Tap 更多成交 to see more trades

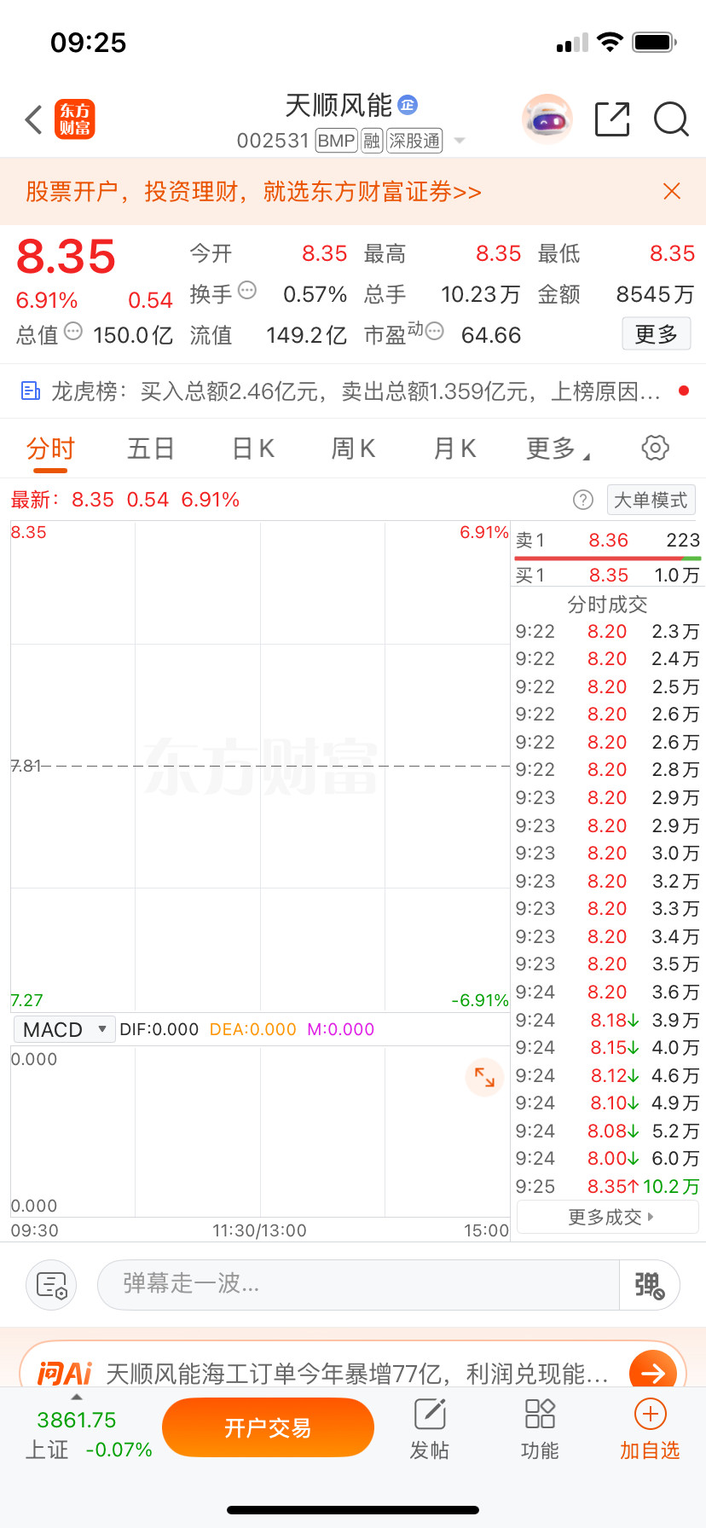[x=607, y=1217]
